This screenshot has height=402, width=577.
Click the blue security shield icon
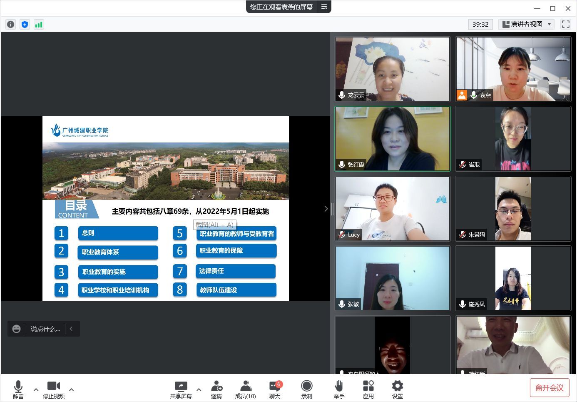click(25, 25)
